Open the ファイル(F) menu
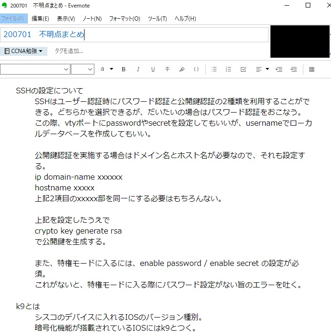 (13, 19)
